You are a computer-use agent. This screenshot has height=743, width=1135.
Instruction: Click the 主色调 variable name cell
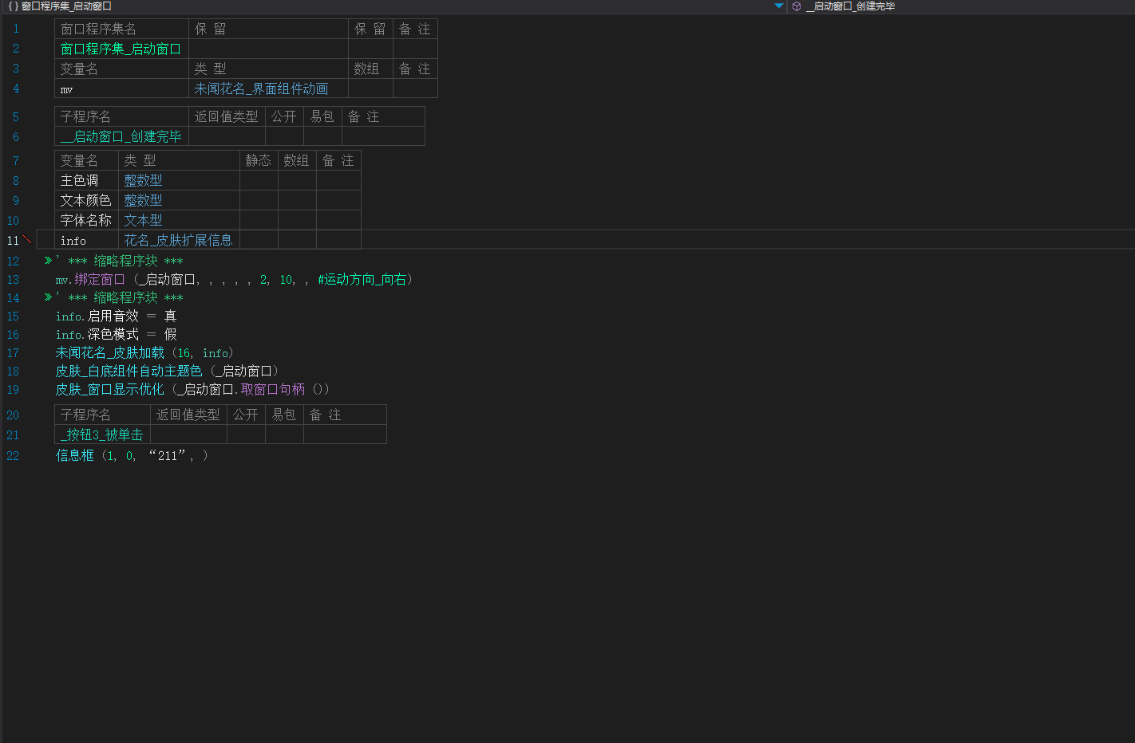pyautogui.click(x=86, y=180)
